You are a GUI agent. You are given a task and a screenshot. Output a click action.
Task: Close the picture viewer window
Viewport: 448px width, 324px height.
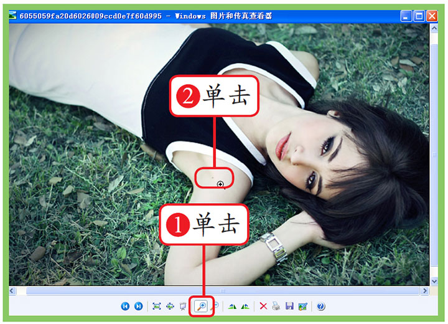pyautogui.click(x=432, y=16)
